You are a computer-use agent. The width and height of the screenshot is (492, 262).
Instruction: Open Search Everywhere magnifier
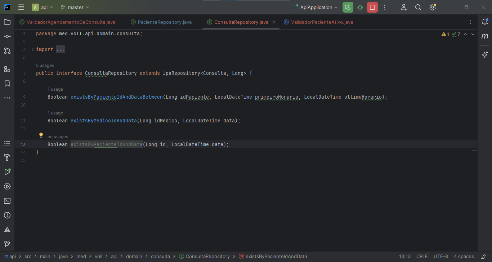pyautogui.click(x=418, y=7)
